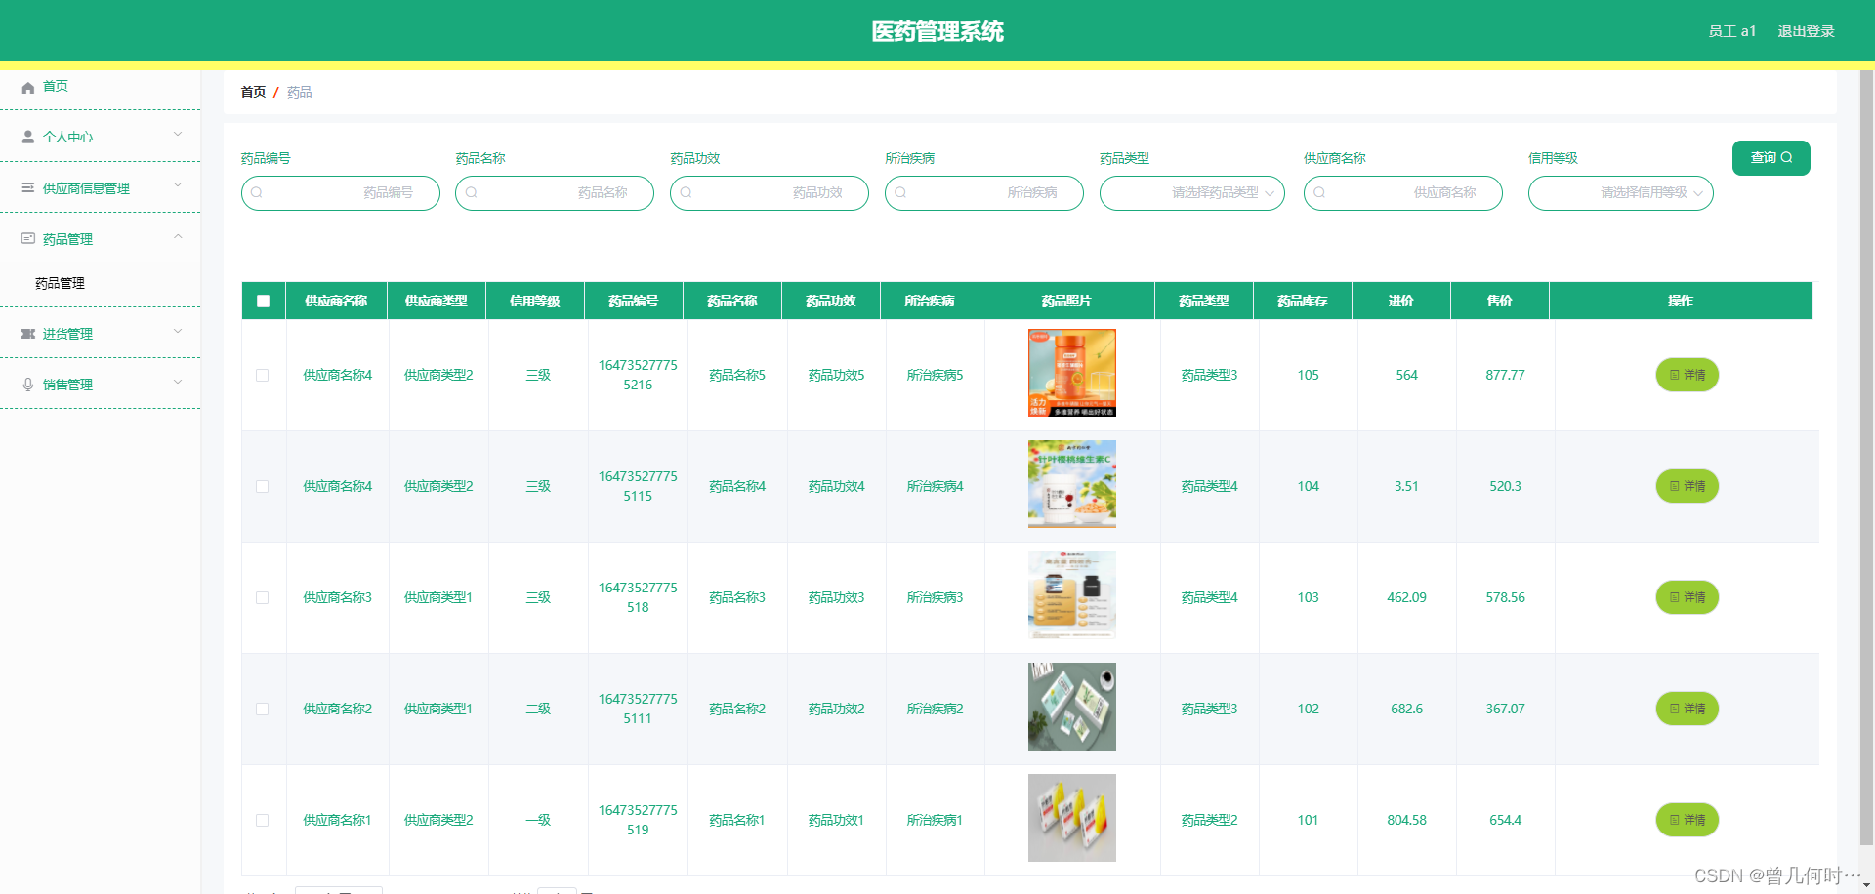Open 个人中心 sidebar menu
1875x894 pixels.
click(x=101, y=138)
